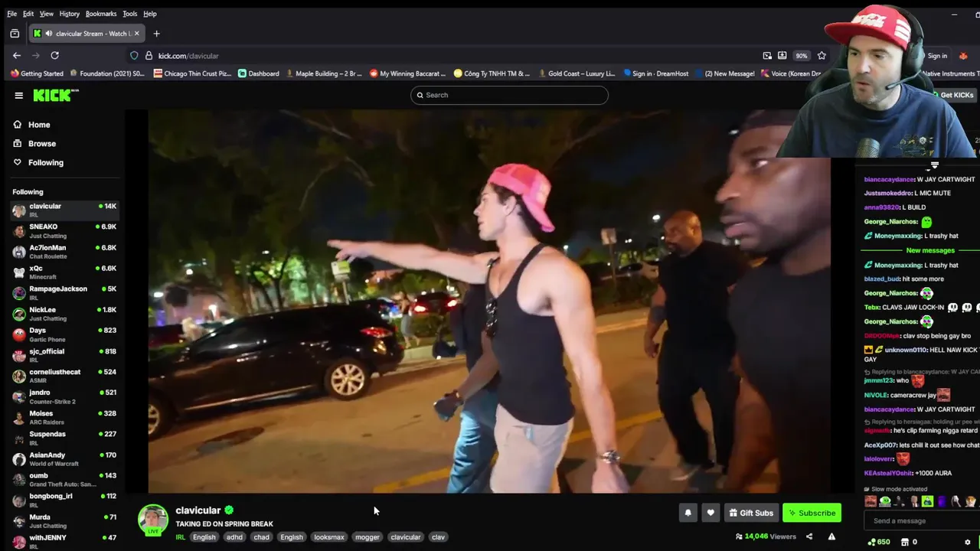Screen dimensions: 980x551
Task: Select xQc channel in following list
Action: 64,272
